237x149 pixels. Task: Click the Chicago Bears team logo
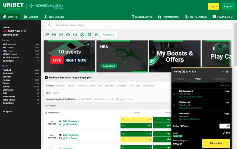click(60, 138)
